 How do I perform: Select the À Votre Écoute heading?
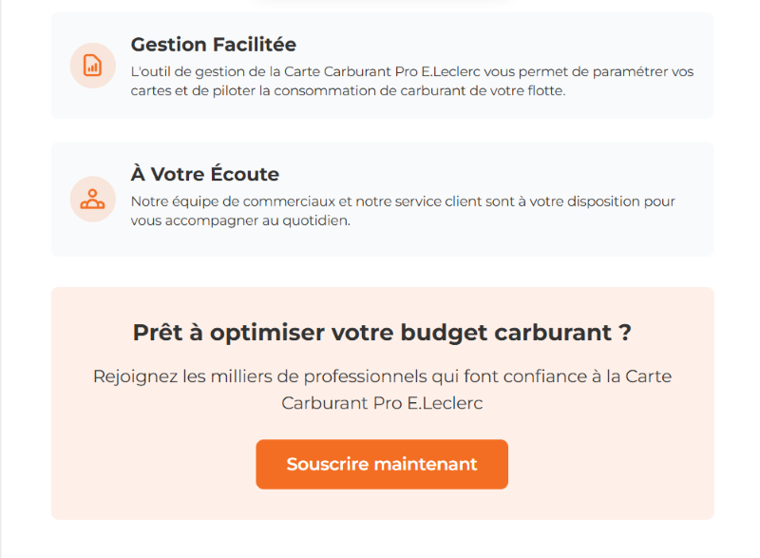204,175
